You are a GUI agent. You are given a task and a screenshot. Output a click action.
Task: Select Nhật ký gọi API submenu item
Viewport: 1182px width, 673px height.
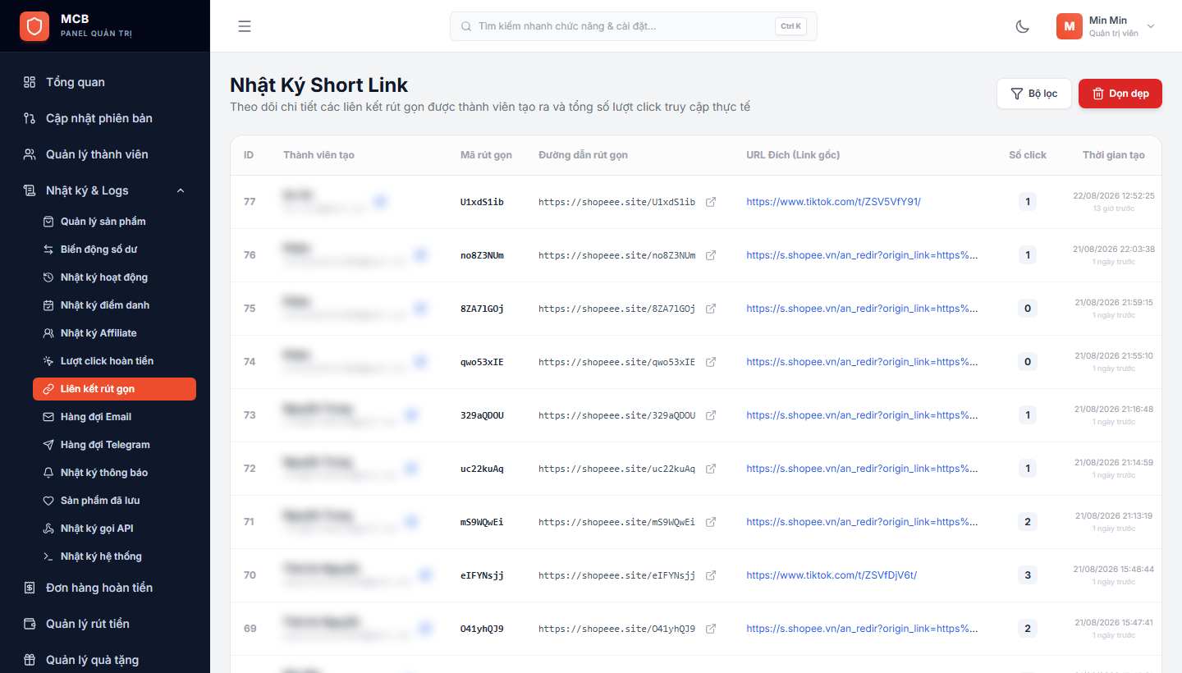coord(114,529)
